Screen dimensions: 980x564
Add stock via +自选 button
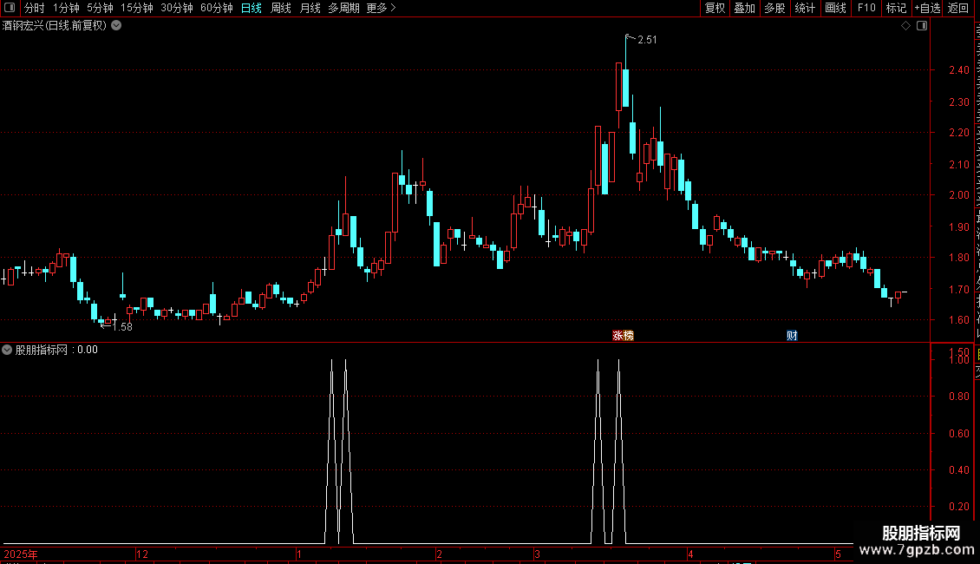tap(927, 8)
